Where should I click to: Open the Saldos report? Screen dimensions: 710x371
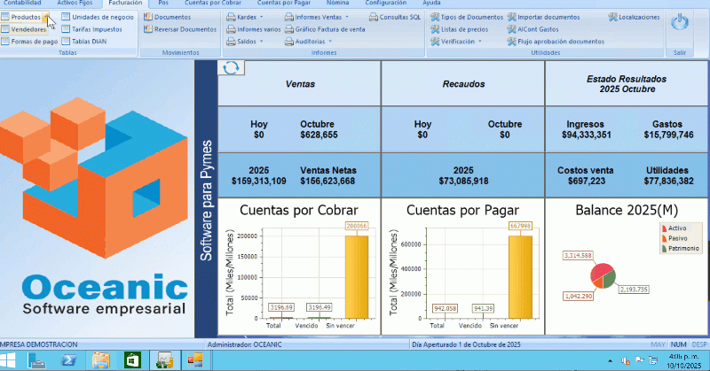[x=241, y=42]
